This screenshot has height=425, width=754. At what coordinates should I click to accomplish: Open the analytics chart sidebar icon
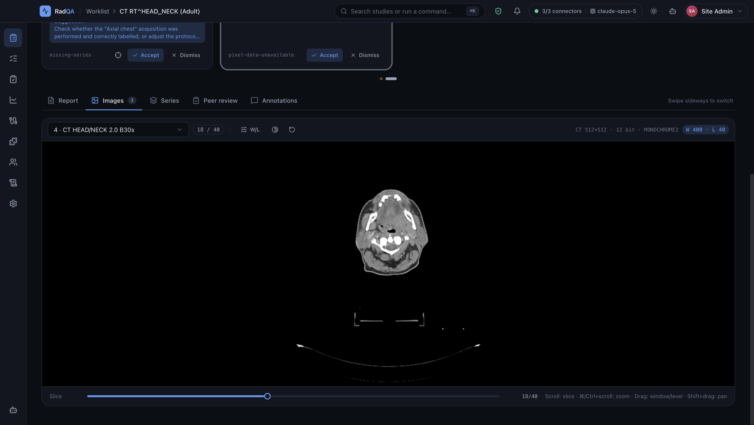tap(13, 100)
